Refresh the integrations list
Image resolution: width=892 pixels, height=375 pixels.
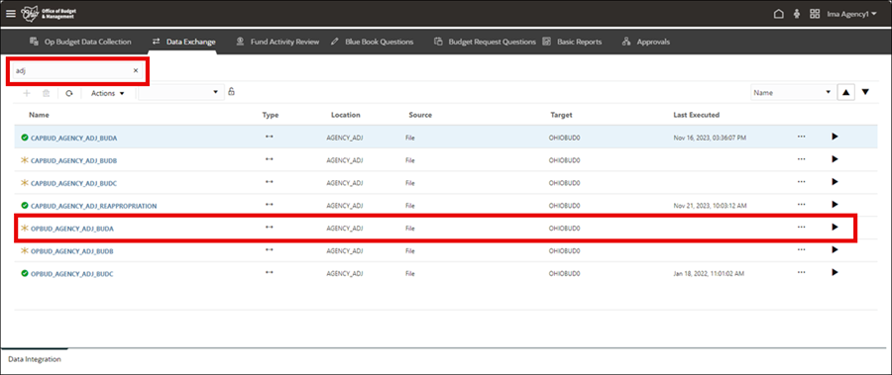[68, 93]
